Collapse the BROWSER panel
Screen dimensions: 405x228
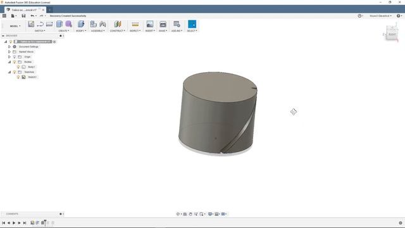pos(3,35)
